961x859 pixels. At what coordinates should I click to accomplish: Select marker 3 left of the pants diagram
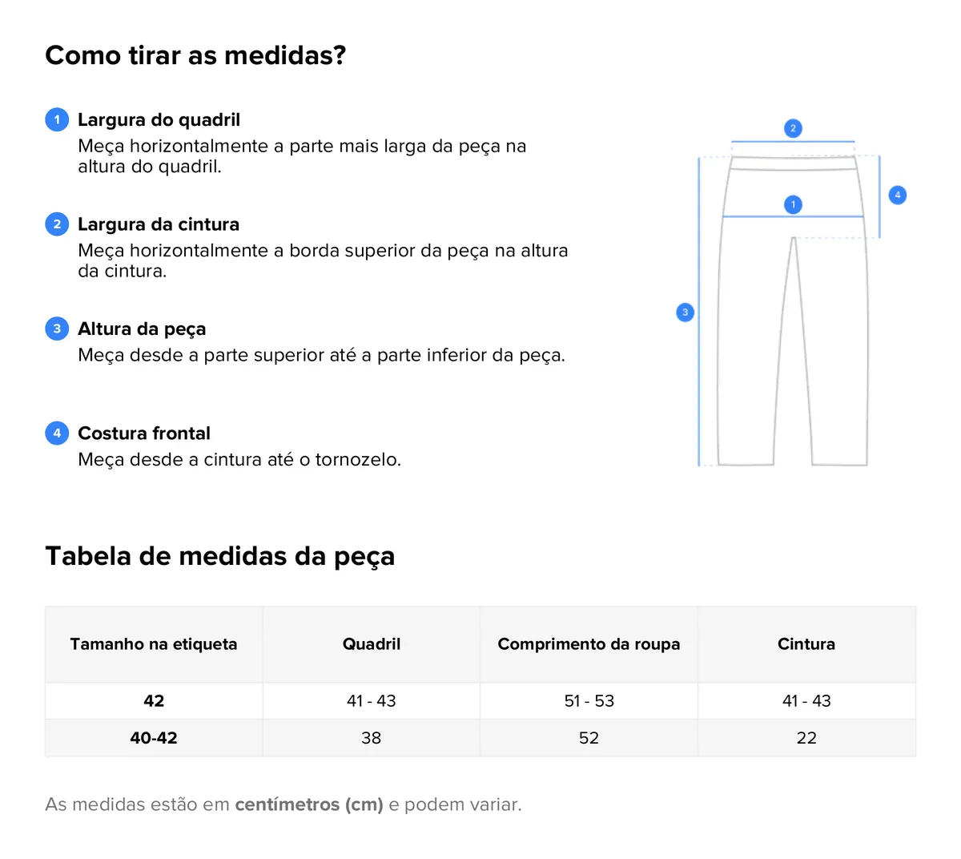tap(685, 313)
